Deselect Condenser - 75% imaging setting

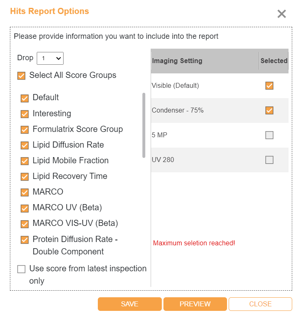(269, 110)
